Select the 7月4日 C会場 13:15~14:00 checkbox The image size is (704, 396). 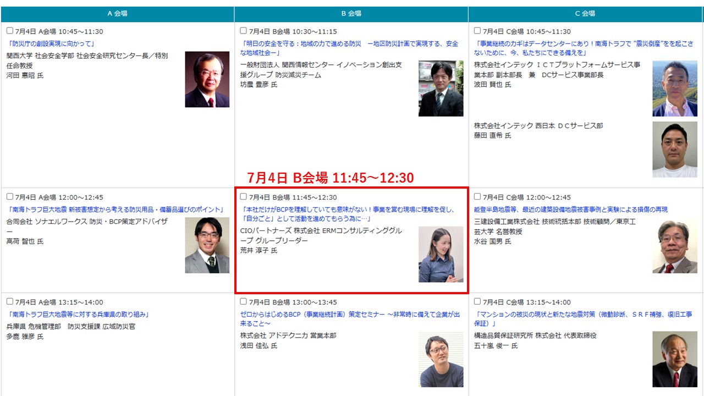(x=477, y=301)
